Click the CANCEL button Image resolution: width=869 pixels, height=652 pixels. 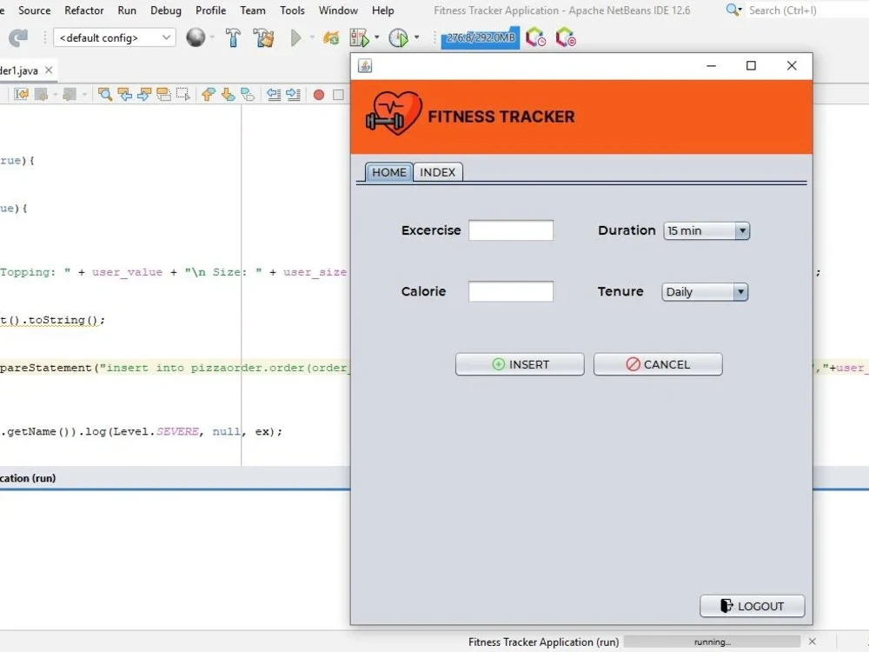point(658,364)
